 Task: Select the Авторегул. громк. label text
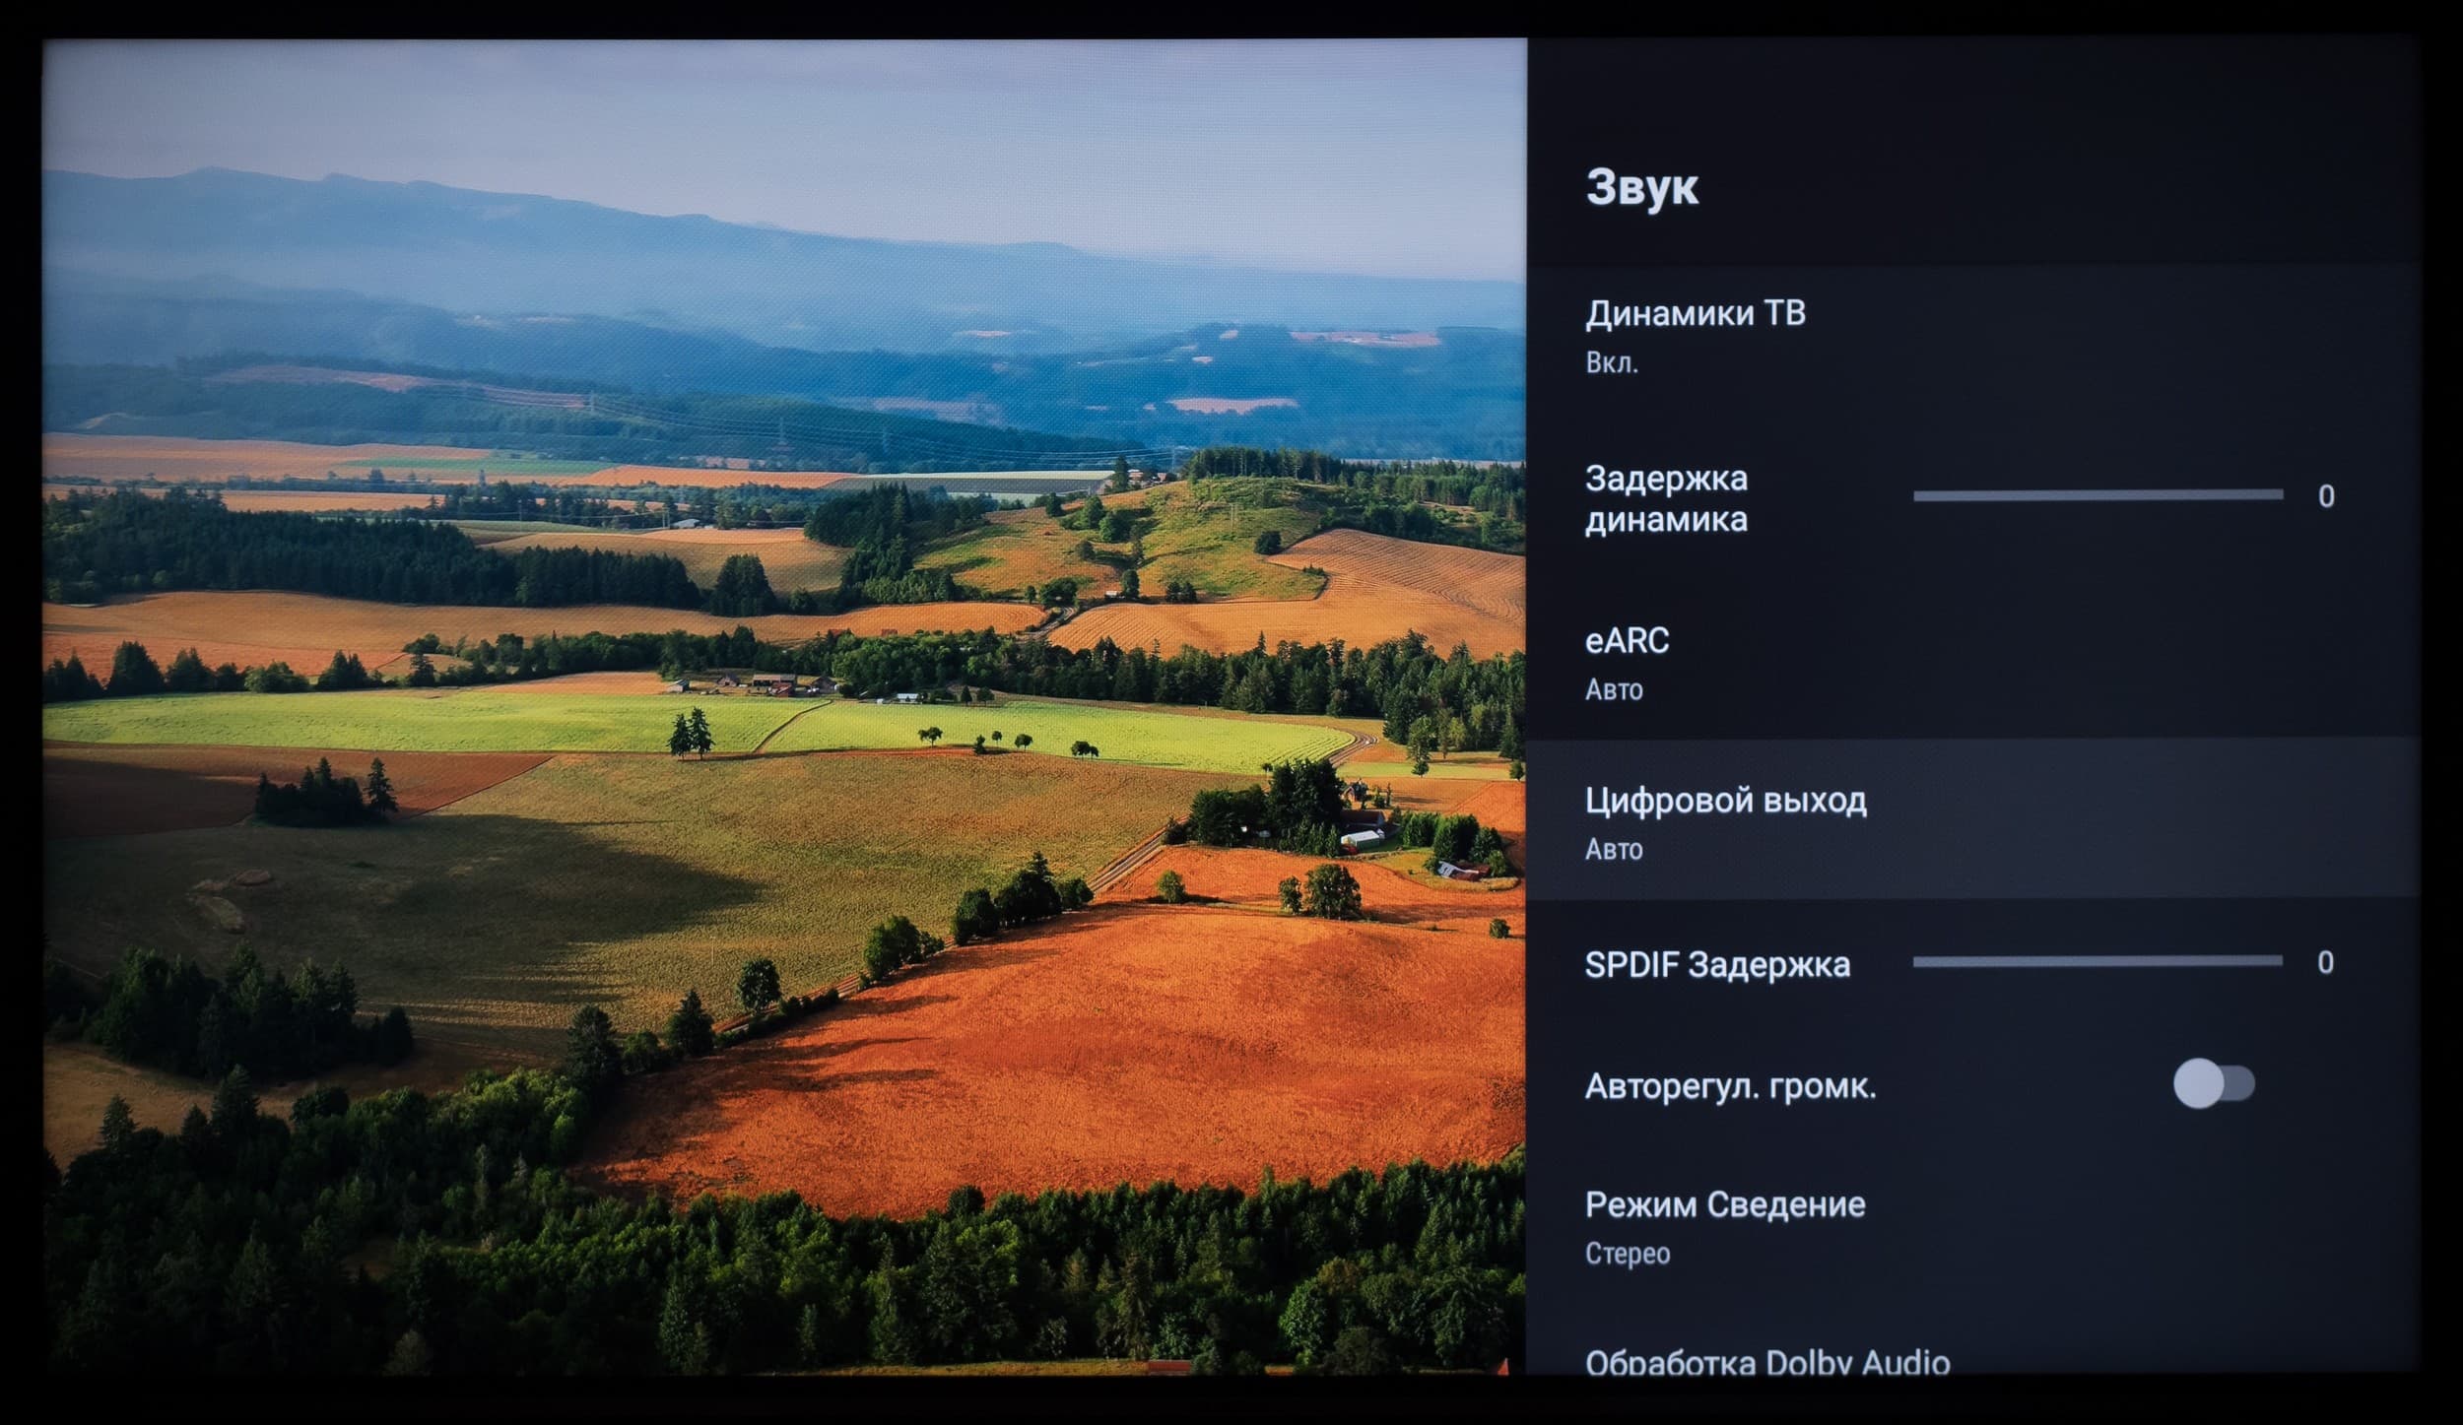point(1730,1086)
